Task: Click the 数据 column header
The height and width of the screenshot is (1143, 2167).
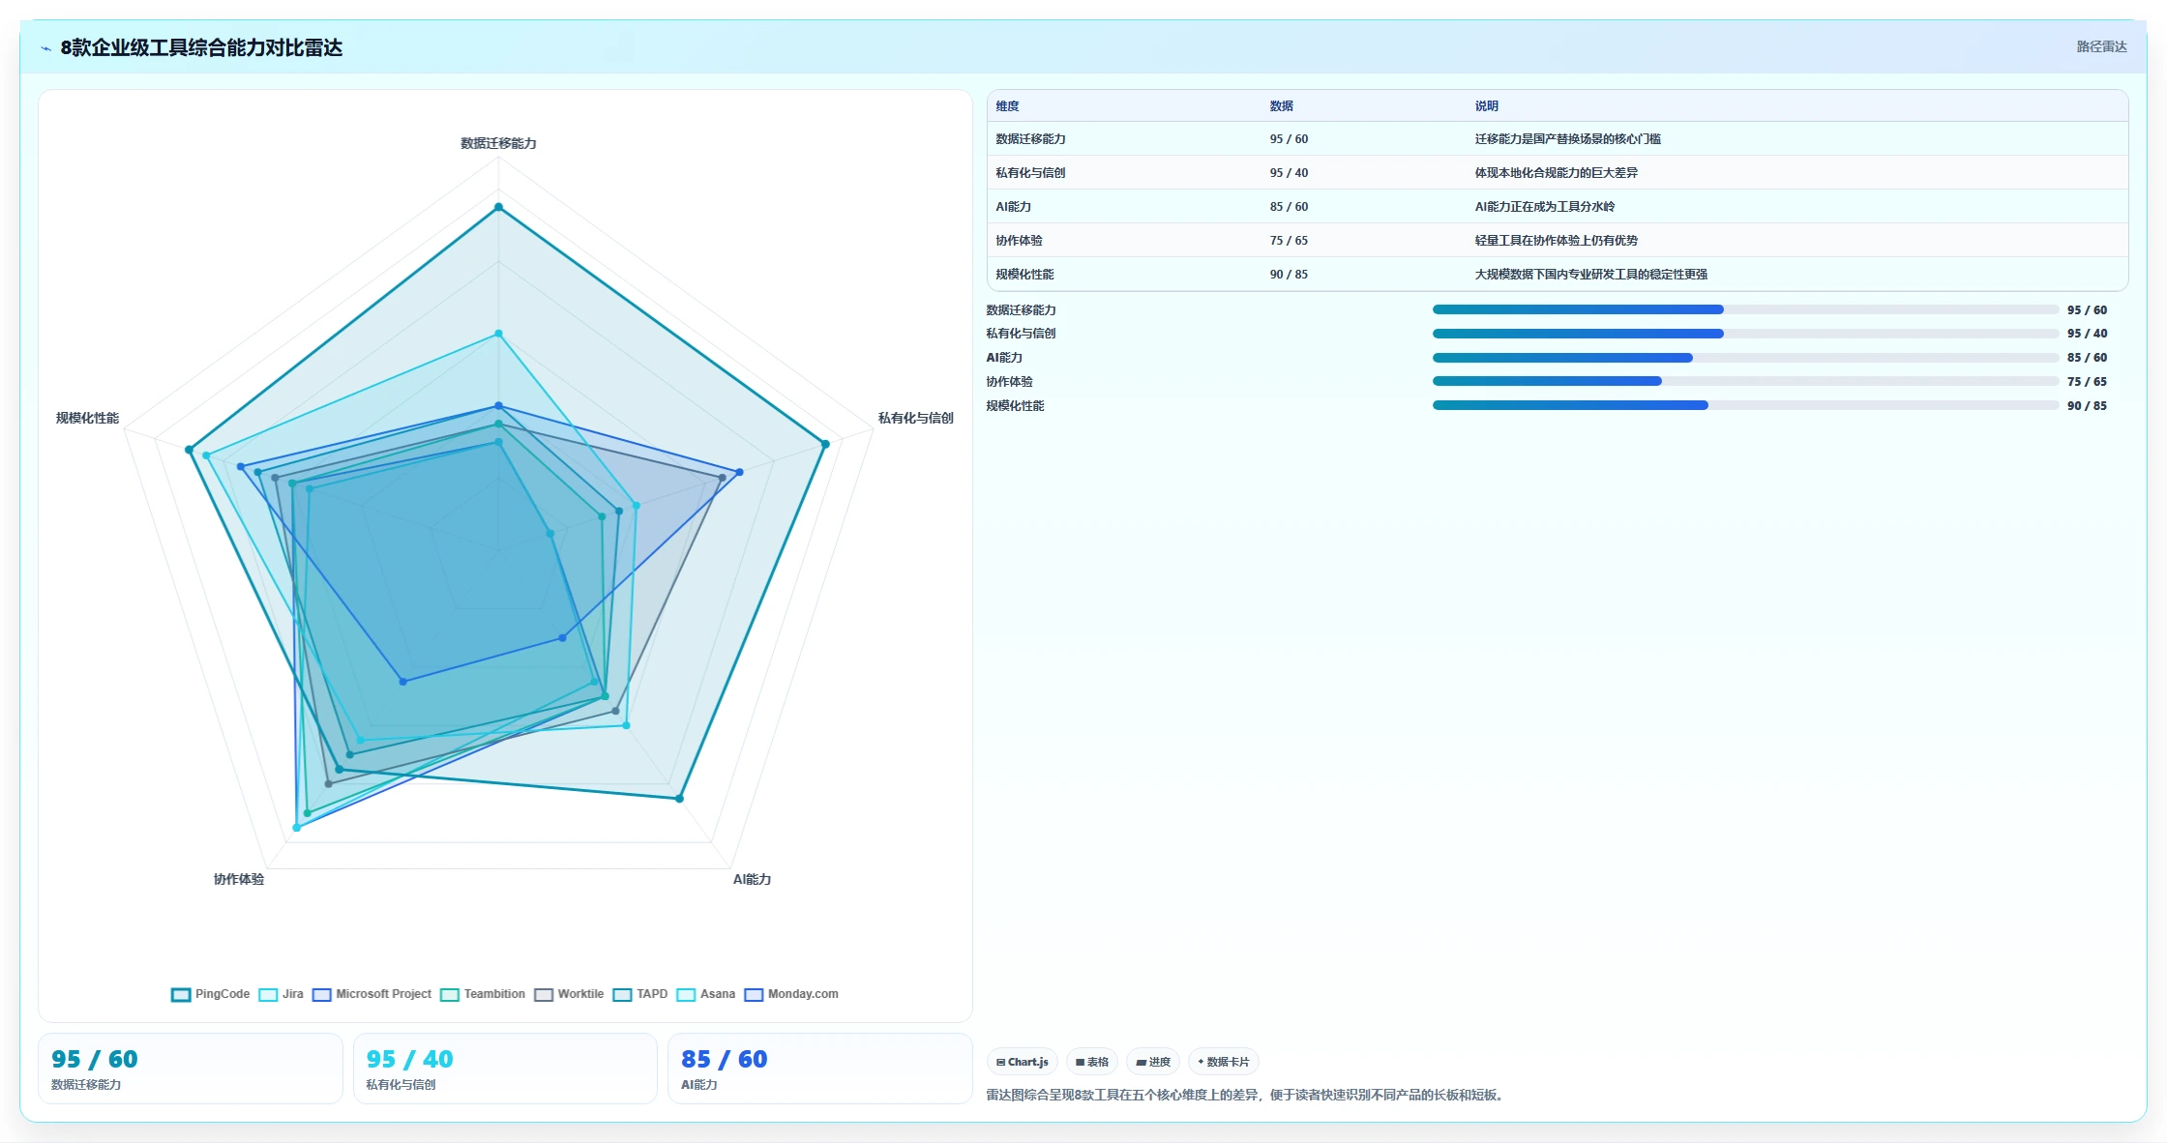Action: coord(1281,106)
